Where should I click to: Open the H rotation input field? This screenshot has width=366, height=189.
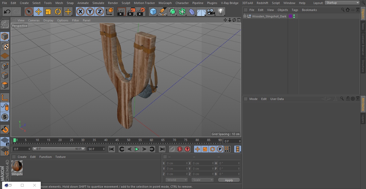point(229,163)
